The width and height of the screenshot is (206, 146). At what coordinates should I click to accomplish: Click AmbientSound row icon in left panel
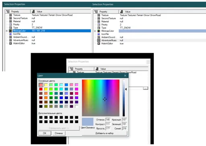(10, 37)
